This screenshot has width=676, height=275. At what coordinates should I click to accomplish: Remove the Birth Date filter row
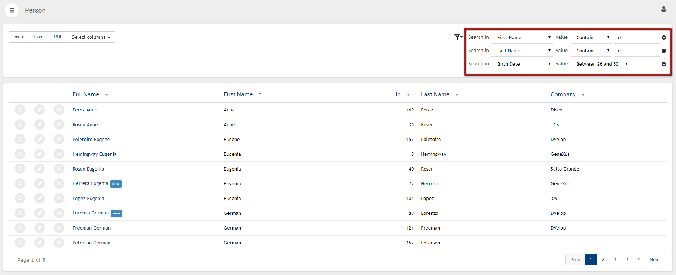[664, 64]
